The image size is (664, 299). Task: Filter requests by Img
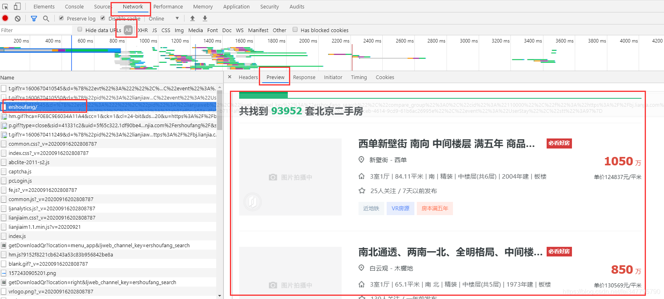click(x=179, y=30)
